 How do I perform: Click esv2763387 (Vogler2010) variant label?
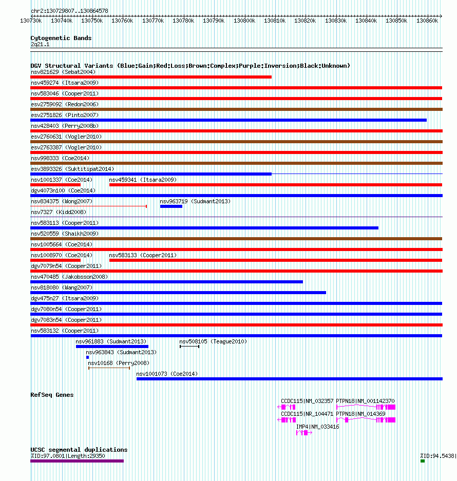click(x=66, y=147)
